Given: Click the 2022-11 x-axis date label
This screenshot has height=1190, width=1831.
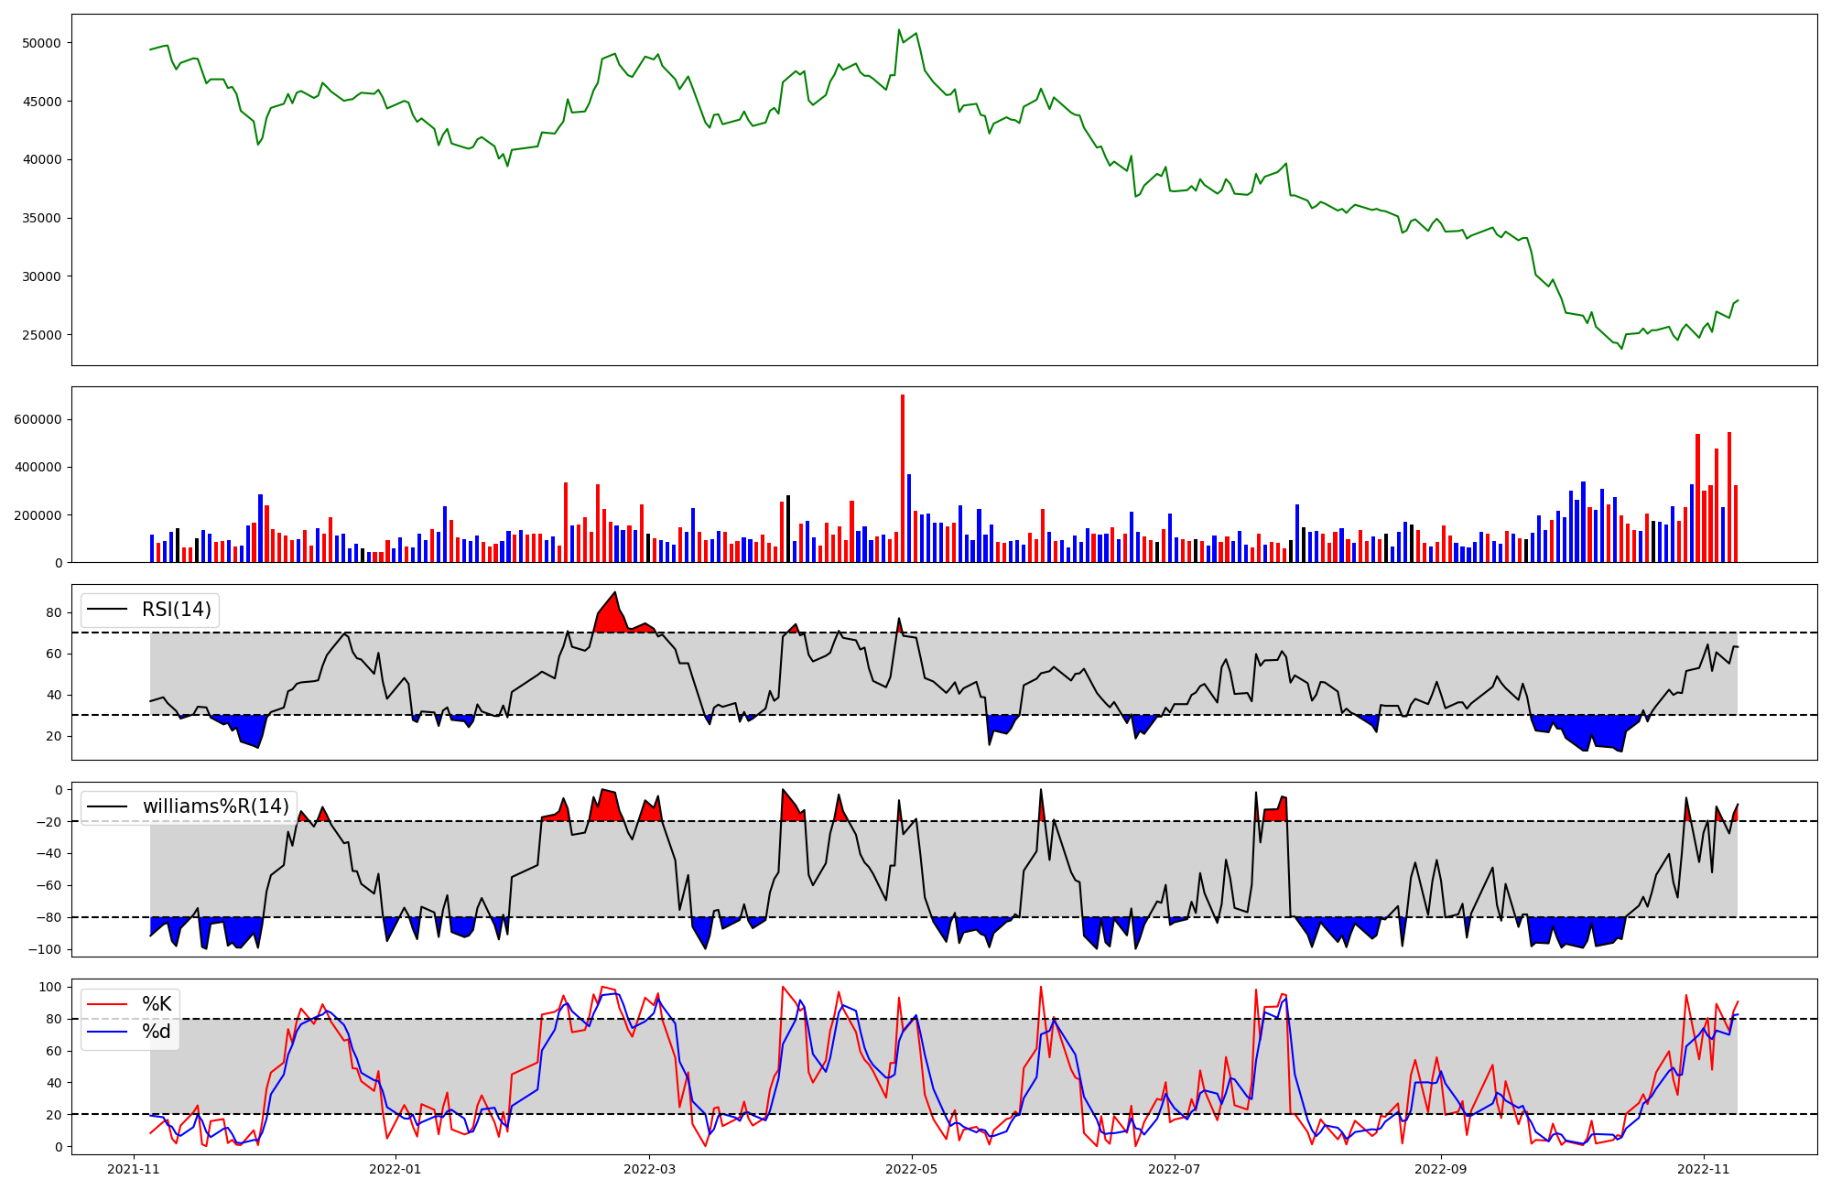Looking at the screenshot, I should (1703, 1169).
